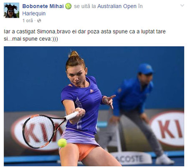
Task: Click the ball boy's blue cap
Action: tap(145, 69)
